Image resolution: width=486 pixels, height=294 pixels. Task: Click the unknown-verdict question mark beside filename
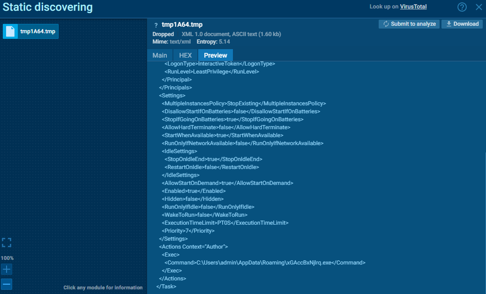click(156, 25)
